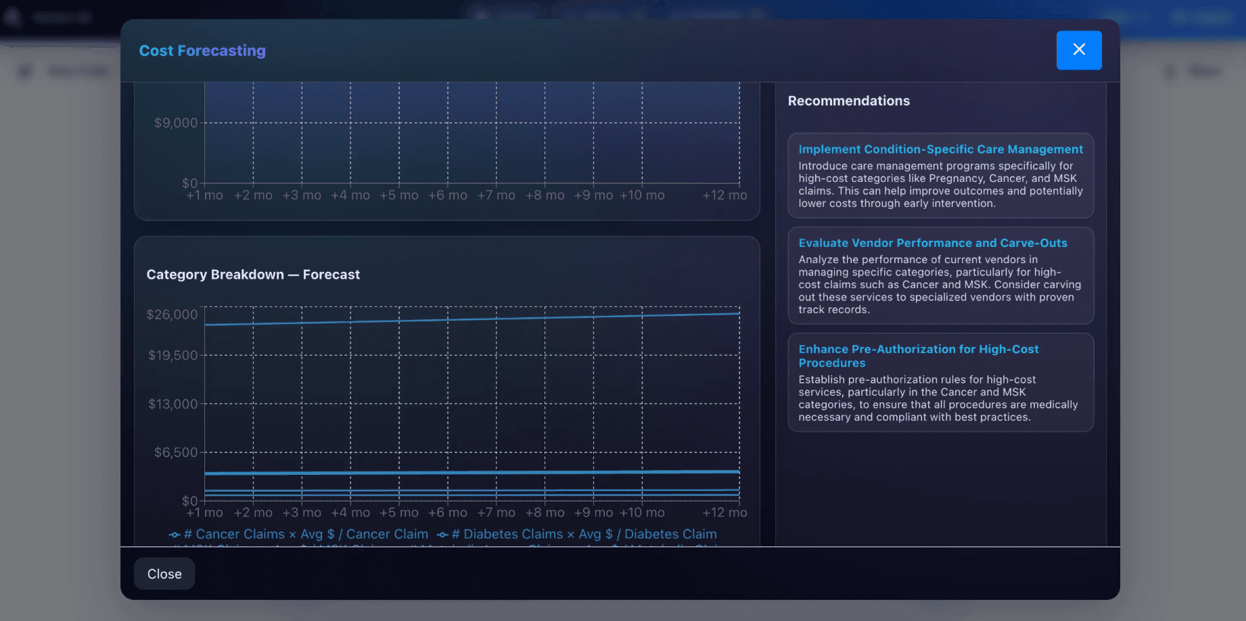
Task: Click the Cost Forecasting dialog title
Action: (x=202, y=51)
